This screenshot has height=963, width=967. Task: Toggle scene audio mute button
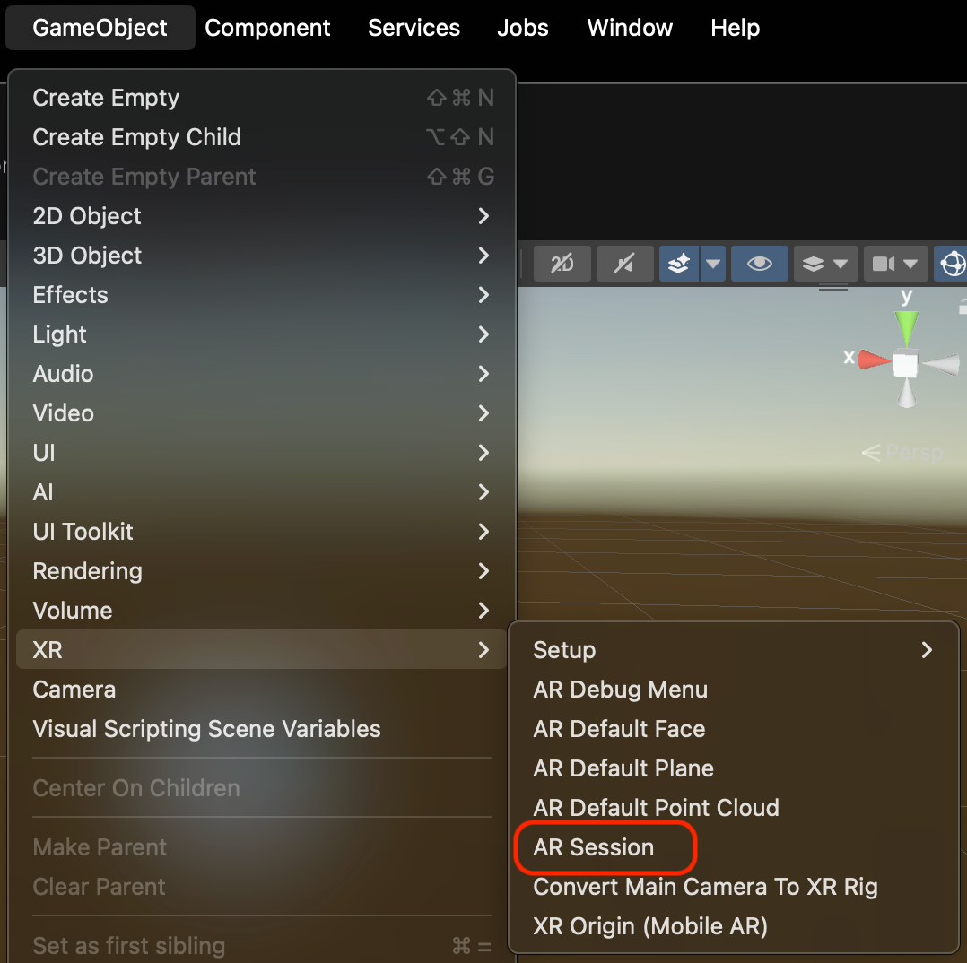pyautogui.click(x=624, y=264)
